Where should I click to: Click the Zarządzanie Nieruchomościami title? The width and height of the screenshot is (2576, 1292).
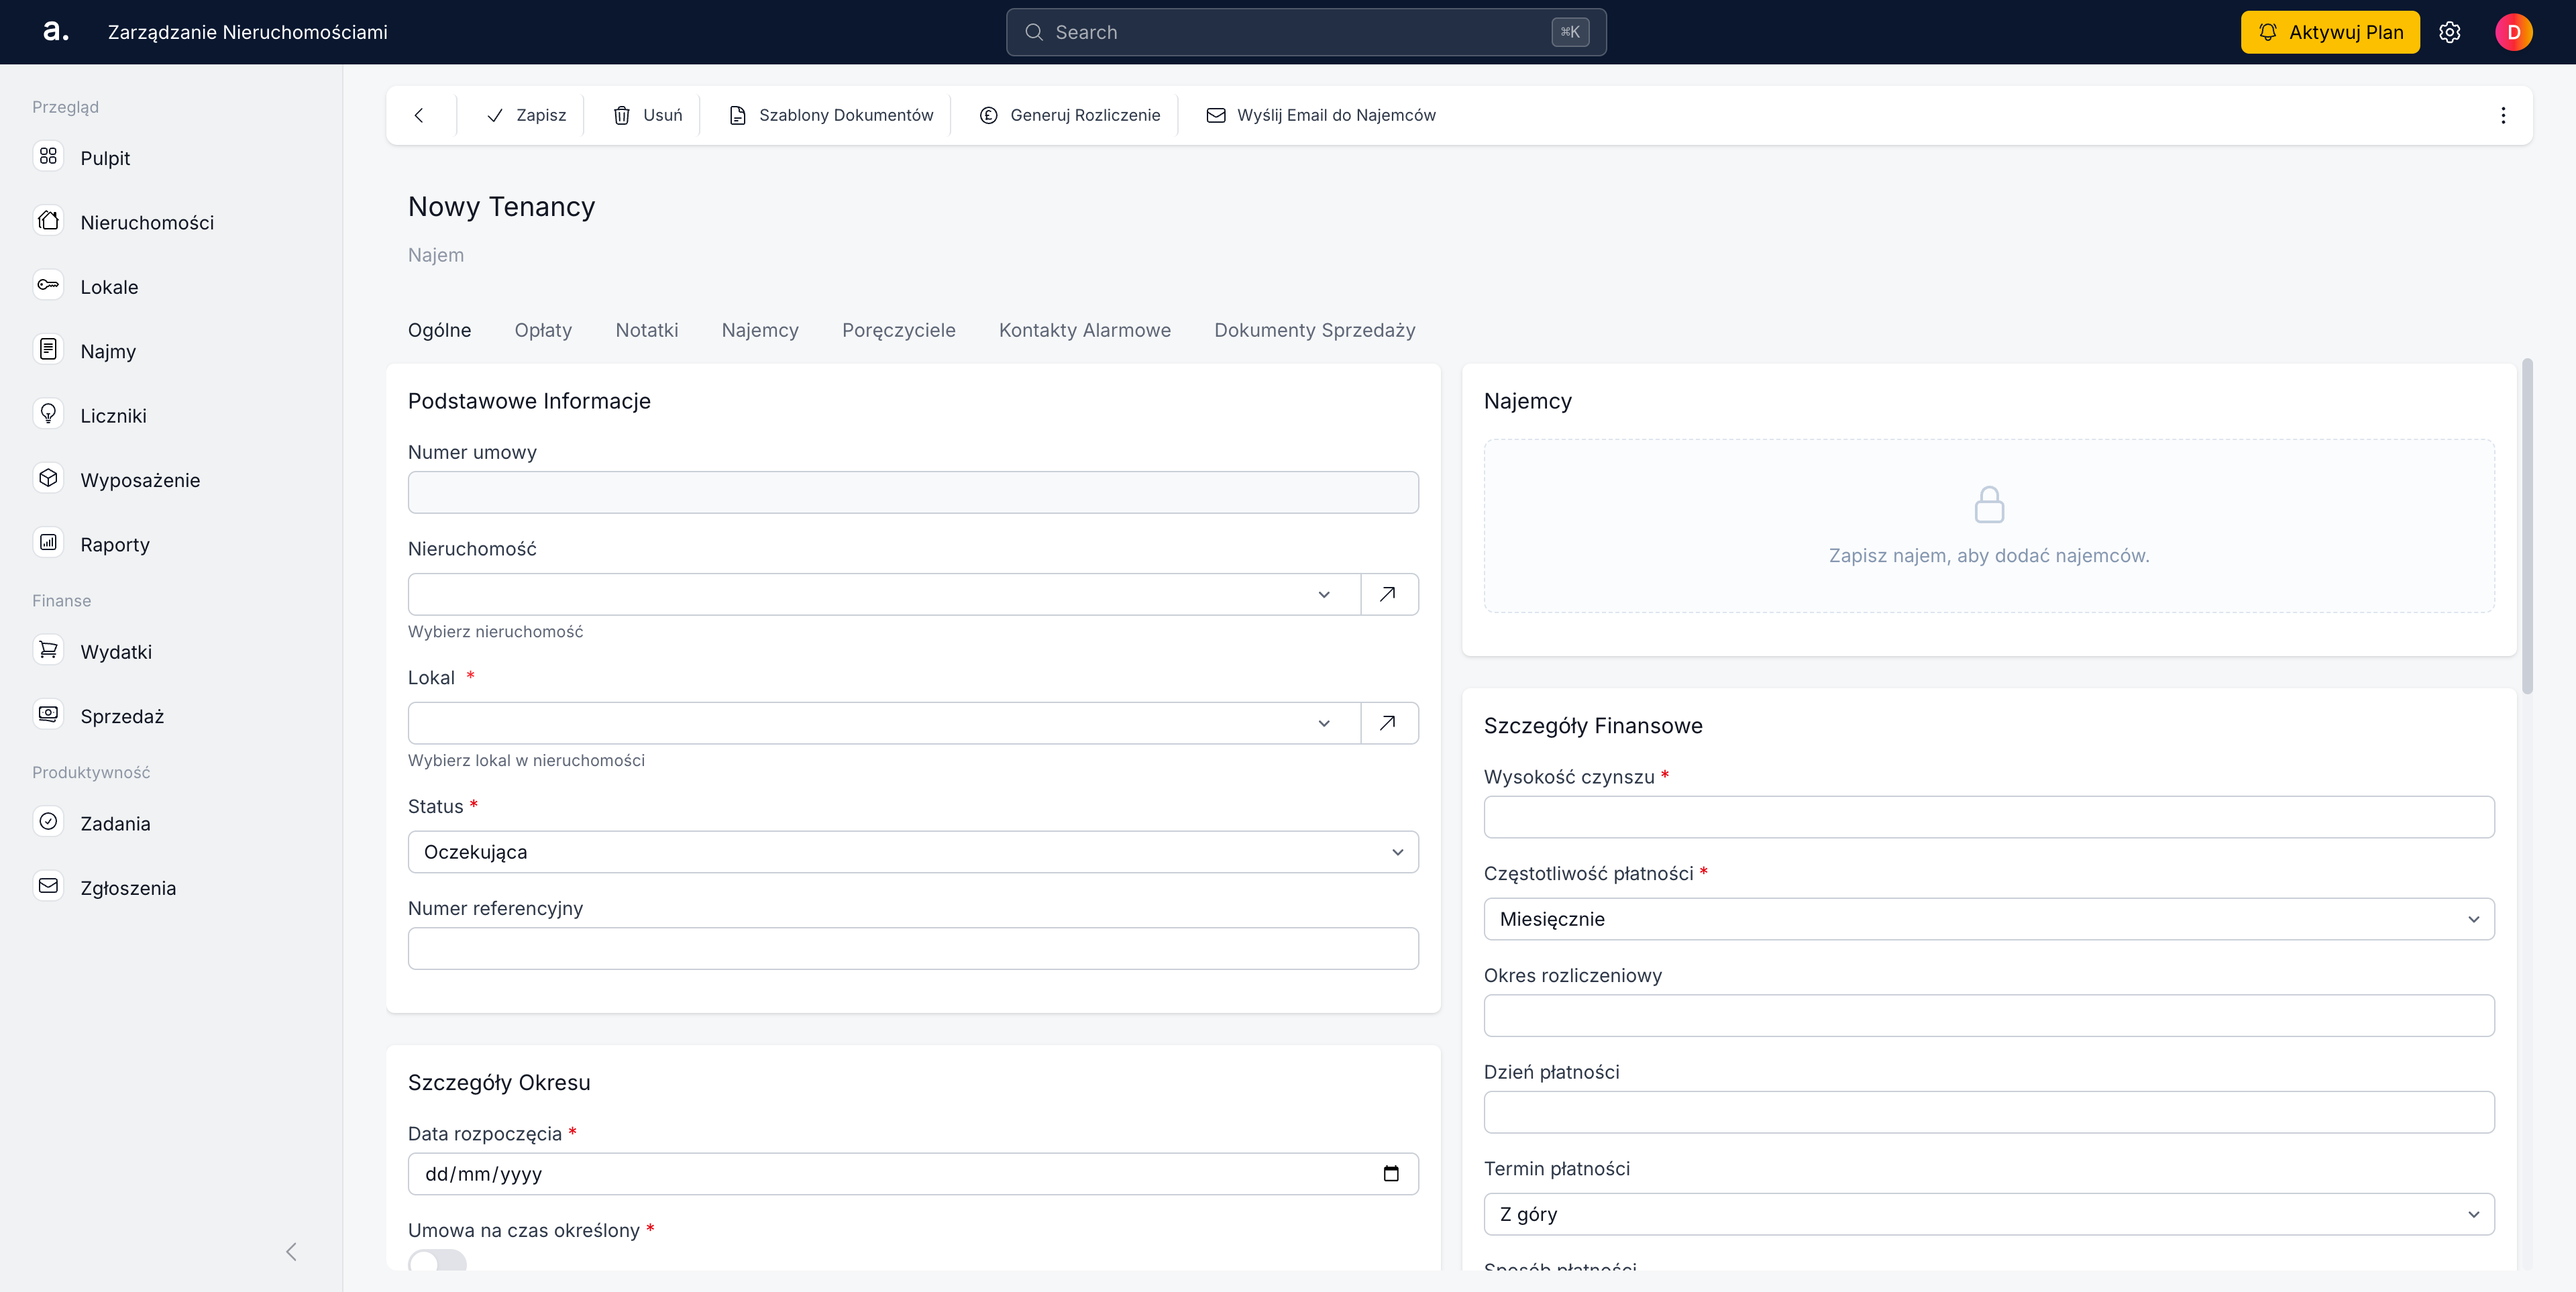pyautogui.click(x=248, y=32)
